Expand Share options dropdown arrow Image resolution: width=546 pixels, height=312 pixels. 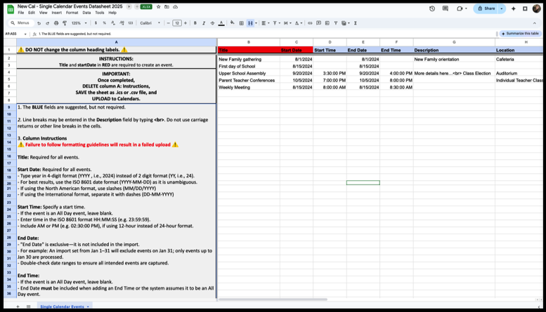point(502,8)
